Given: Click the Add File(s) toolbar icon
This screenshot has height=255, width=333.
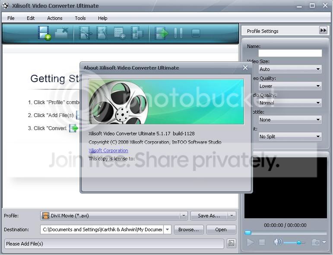Looking at the screenshot, I should pos(44,33).
